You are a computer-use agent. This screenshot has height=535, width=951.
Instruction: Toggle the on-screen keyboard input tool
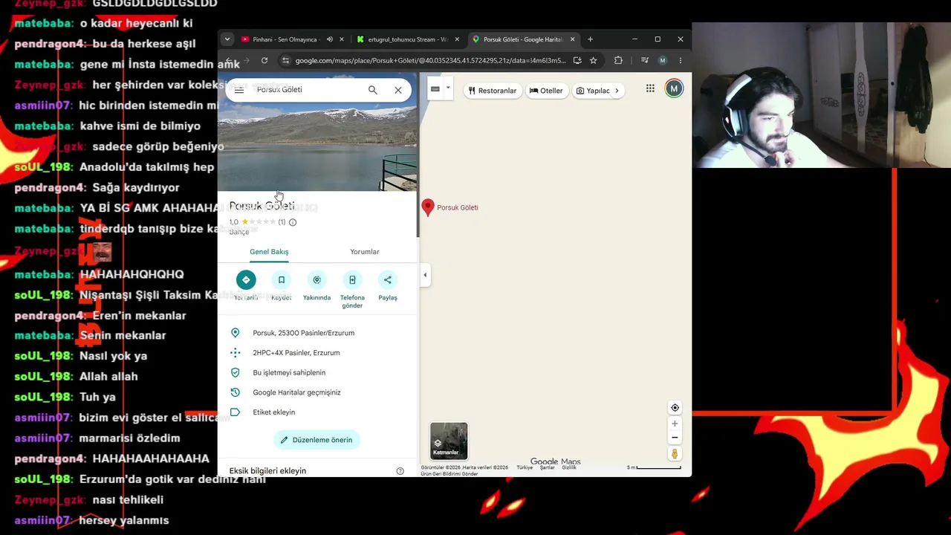coord(435,89)
